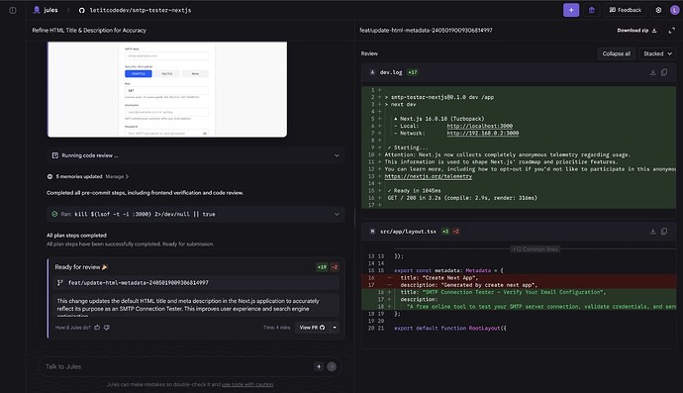
Task: Download the dev.log file
Action: tap(652, 72)
